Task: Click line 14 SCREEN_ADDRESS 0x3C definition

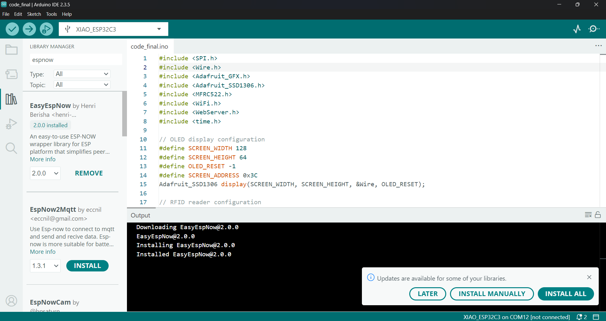Action: pyautogui.click(x=208, y=175)
